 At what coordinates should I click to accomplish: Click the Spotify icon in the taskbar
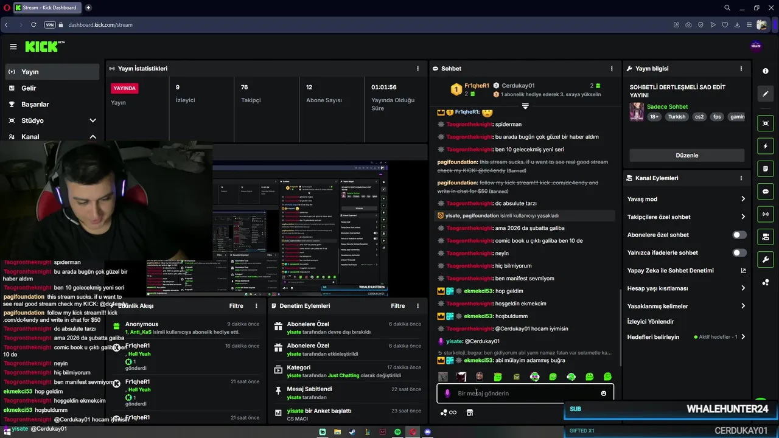tap(397, 432)
